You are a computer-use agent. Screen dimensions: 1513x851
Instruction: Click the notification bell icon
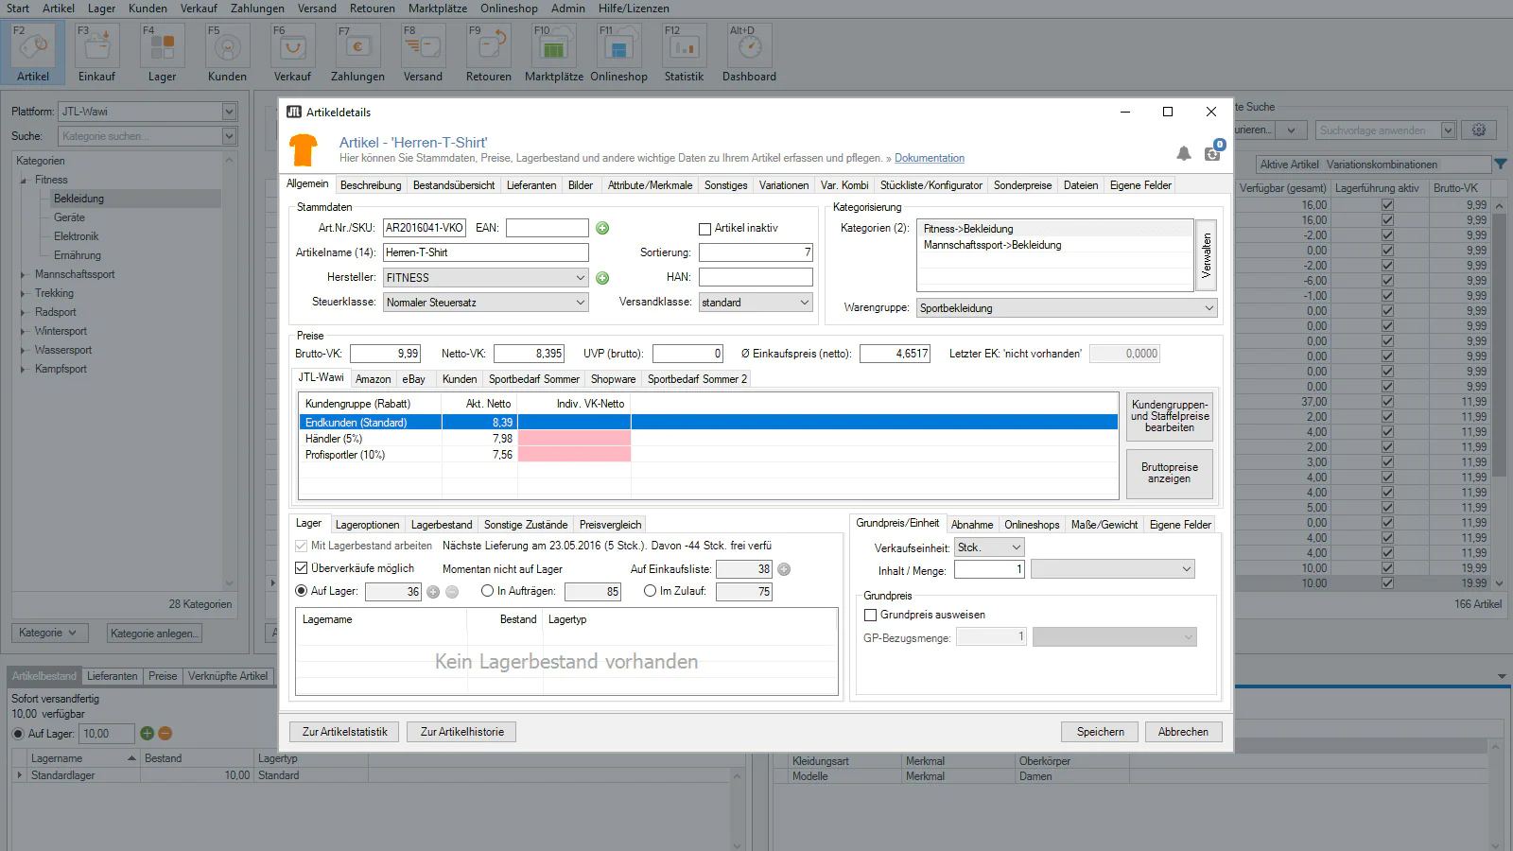click(x=1183, y=153)
